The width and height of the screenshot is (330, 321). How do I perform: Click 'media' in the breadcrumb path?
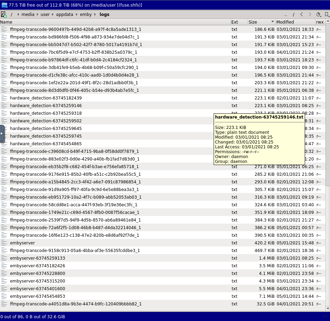(x=28, y=14)
